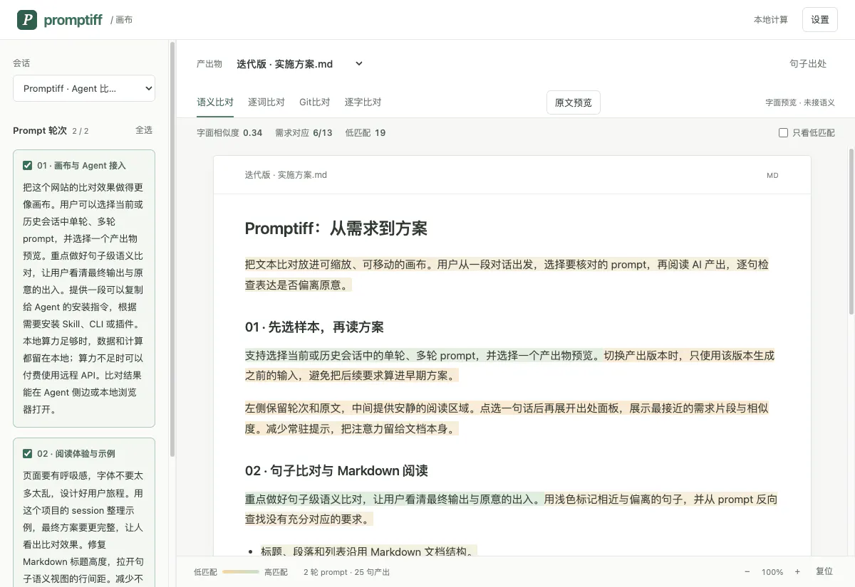
Task: Click the promptiff brand name
Action: tap(73, 20)
